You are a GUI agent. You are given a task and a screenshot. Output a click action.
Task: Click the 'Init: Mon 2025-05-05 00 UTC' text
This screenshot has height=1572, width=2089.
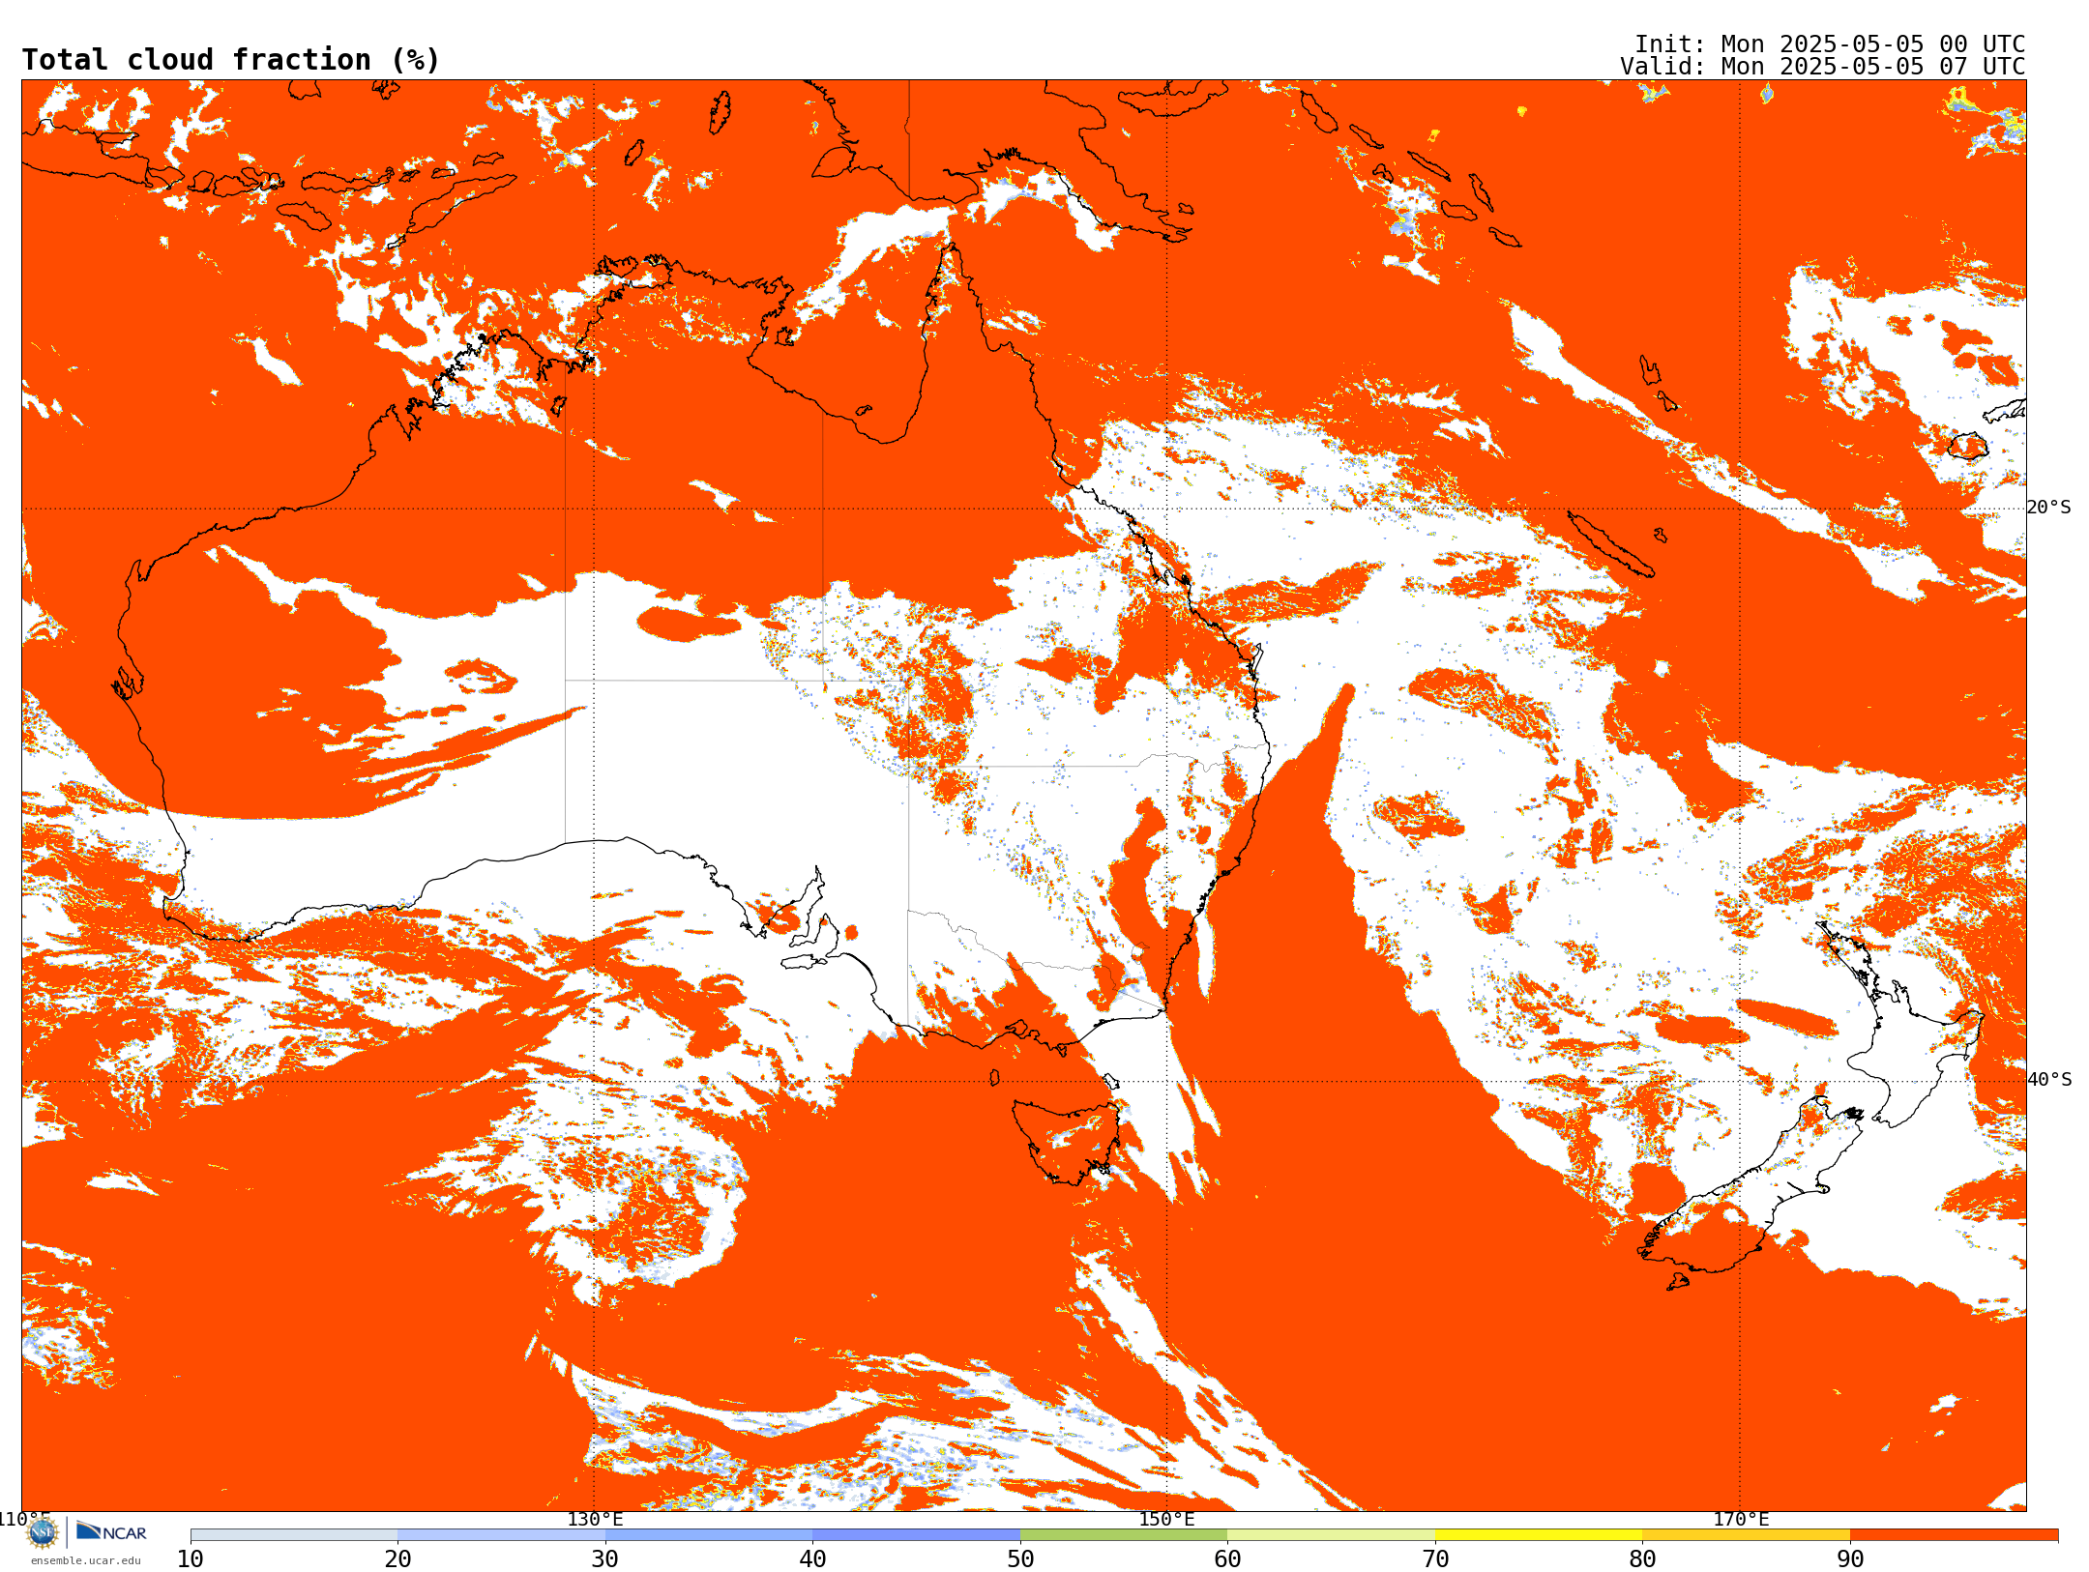pos(1830,44)
